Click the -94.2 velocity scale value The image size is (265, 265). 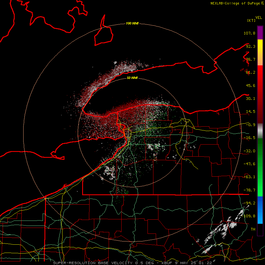(249, 203)
